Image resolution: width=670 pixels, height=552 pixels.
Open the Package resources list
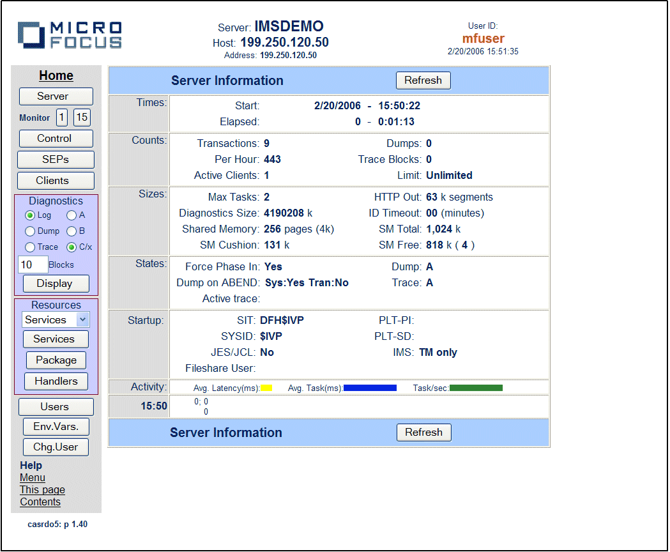pos(56,360)
